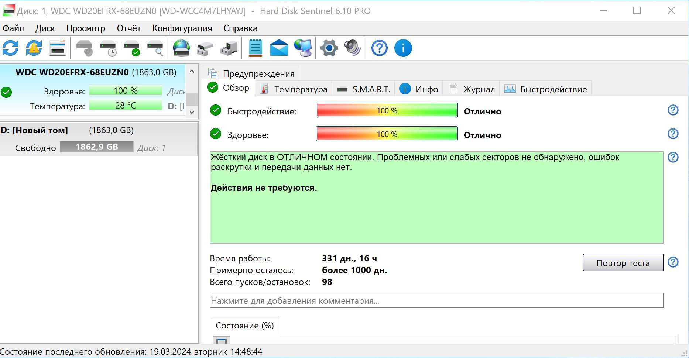The height and width of the screenshot is (358, 689).
Task: Click the более 1000 дн. value
Action: pyautogui.click(x=354, y=270)
